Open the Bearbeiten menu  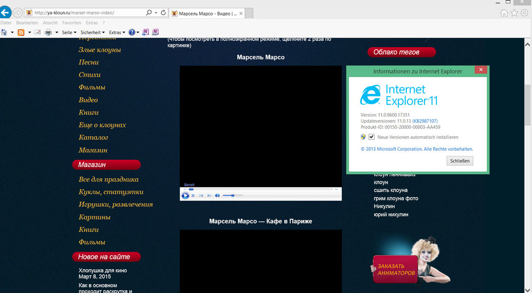(27, 23)
